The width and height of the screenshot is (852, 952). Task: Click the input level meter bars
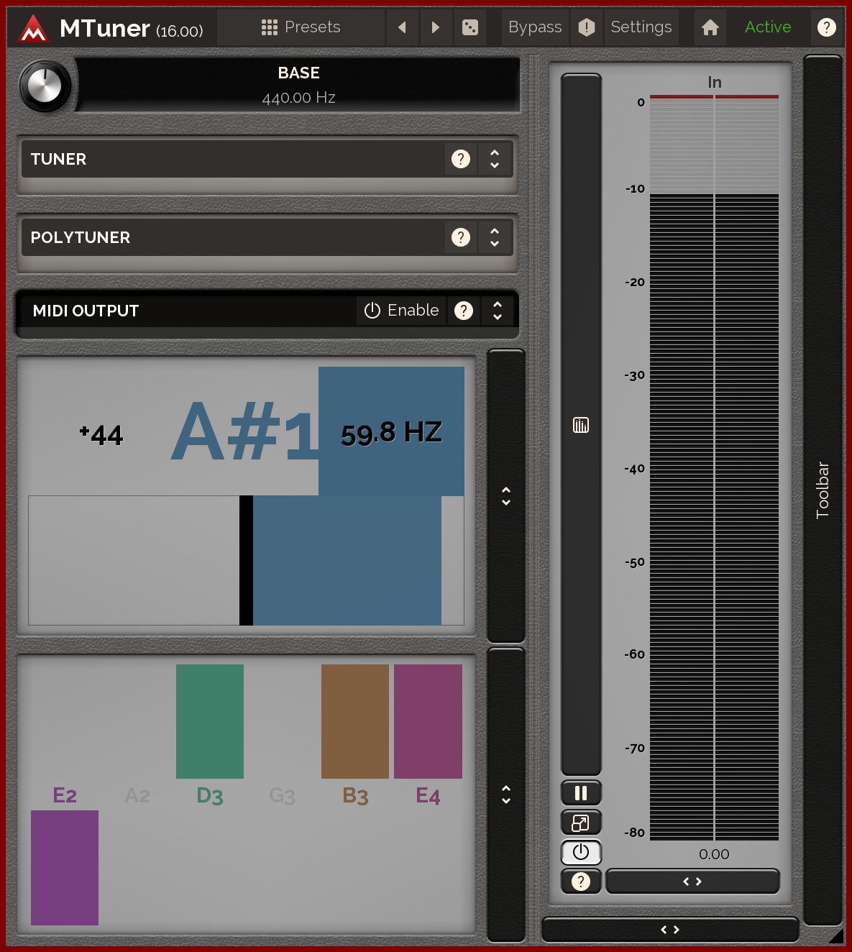[714, 467]
